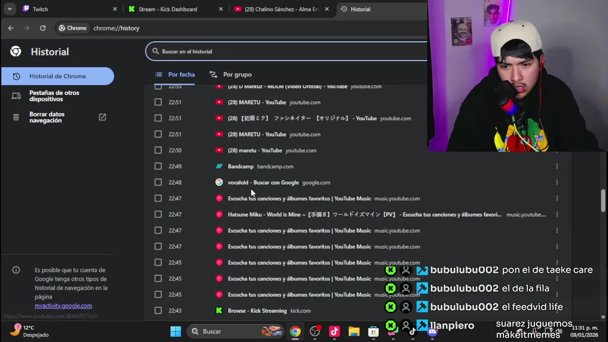This screenshot has height=342, width=608.
Task: Open the clock showing 11:31 p. m.
Action: tap(584, 331)
